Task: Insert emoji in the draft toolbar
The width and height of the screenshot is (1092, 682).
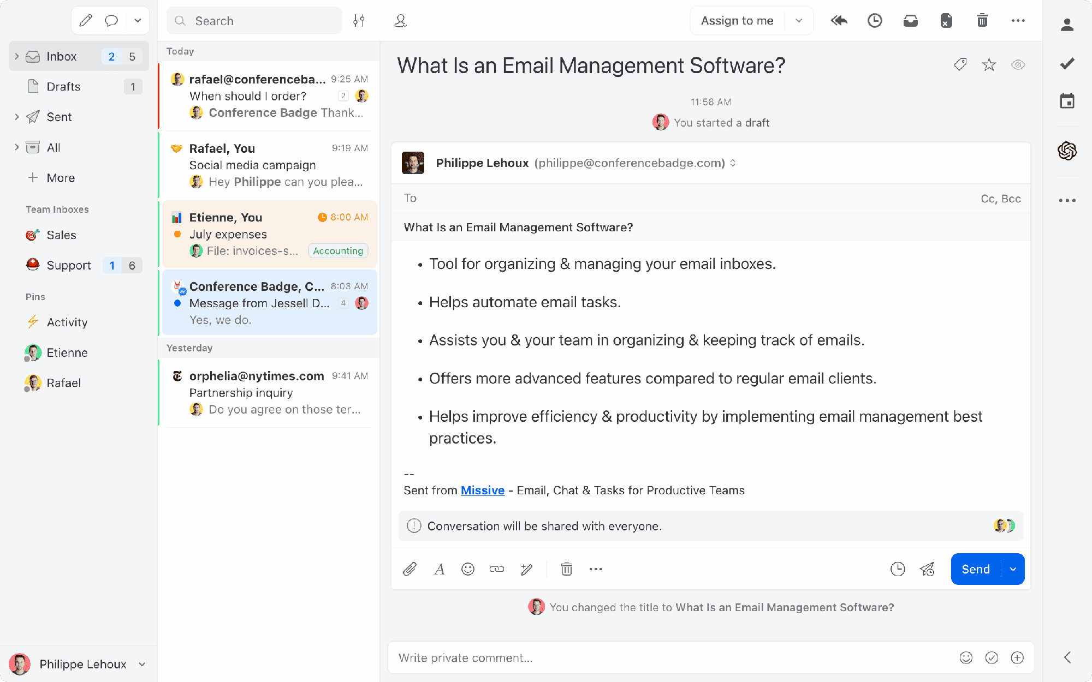Action: [x=468, y=569]
